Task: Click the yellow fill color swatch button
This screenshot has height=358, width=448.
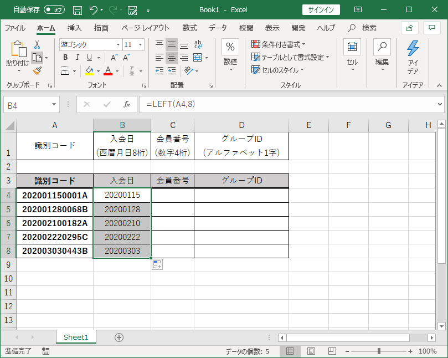Action: [89, 70]
